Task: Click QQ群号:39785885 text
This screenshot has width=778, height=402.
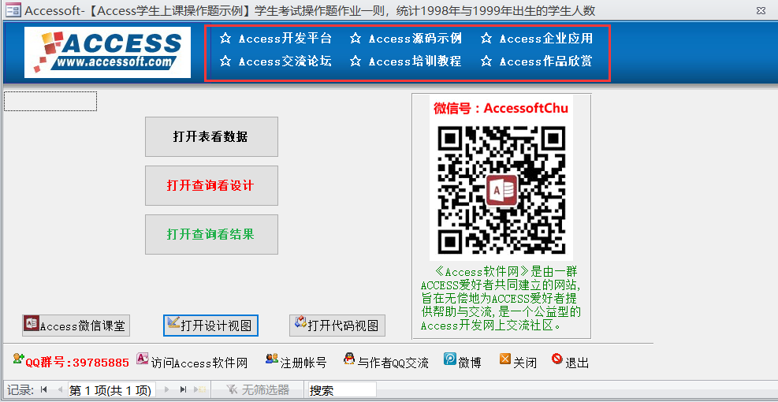Action: pos(77,363)
